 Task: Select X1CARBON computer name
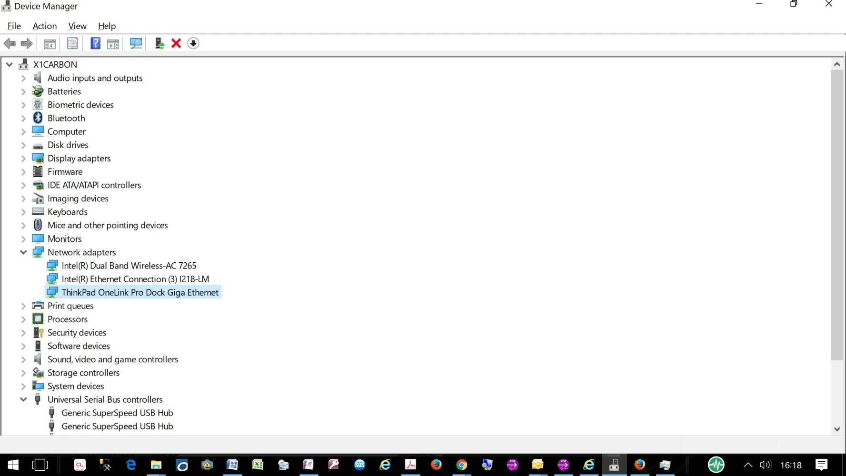pos(55,64)
